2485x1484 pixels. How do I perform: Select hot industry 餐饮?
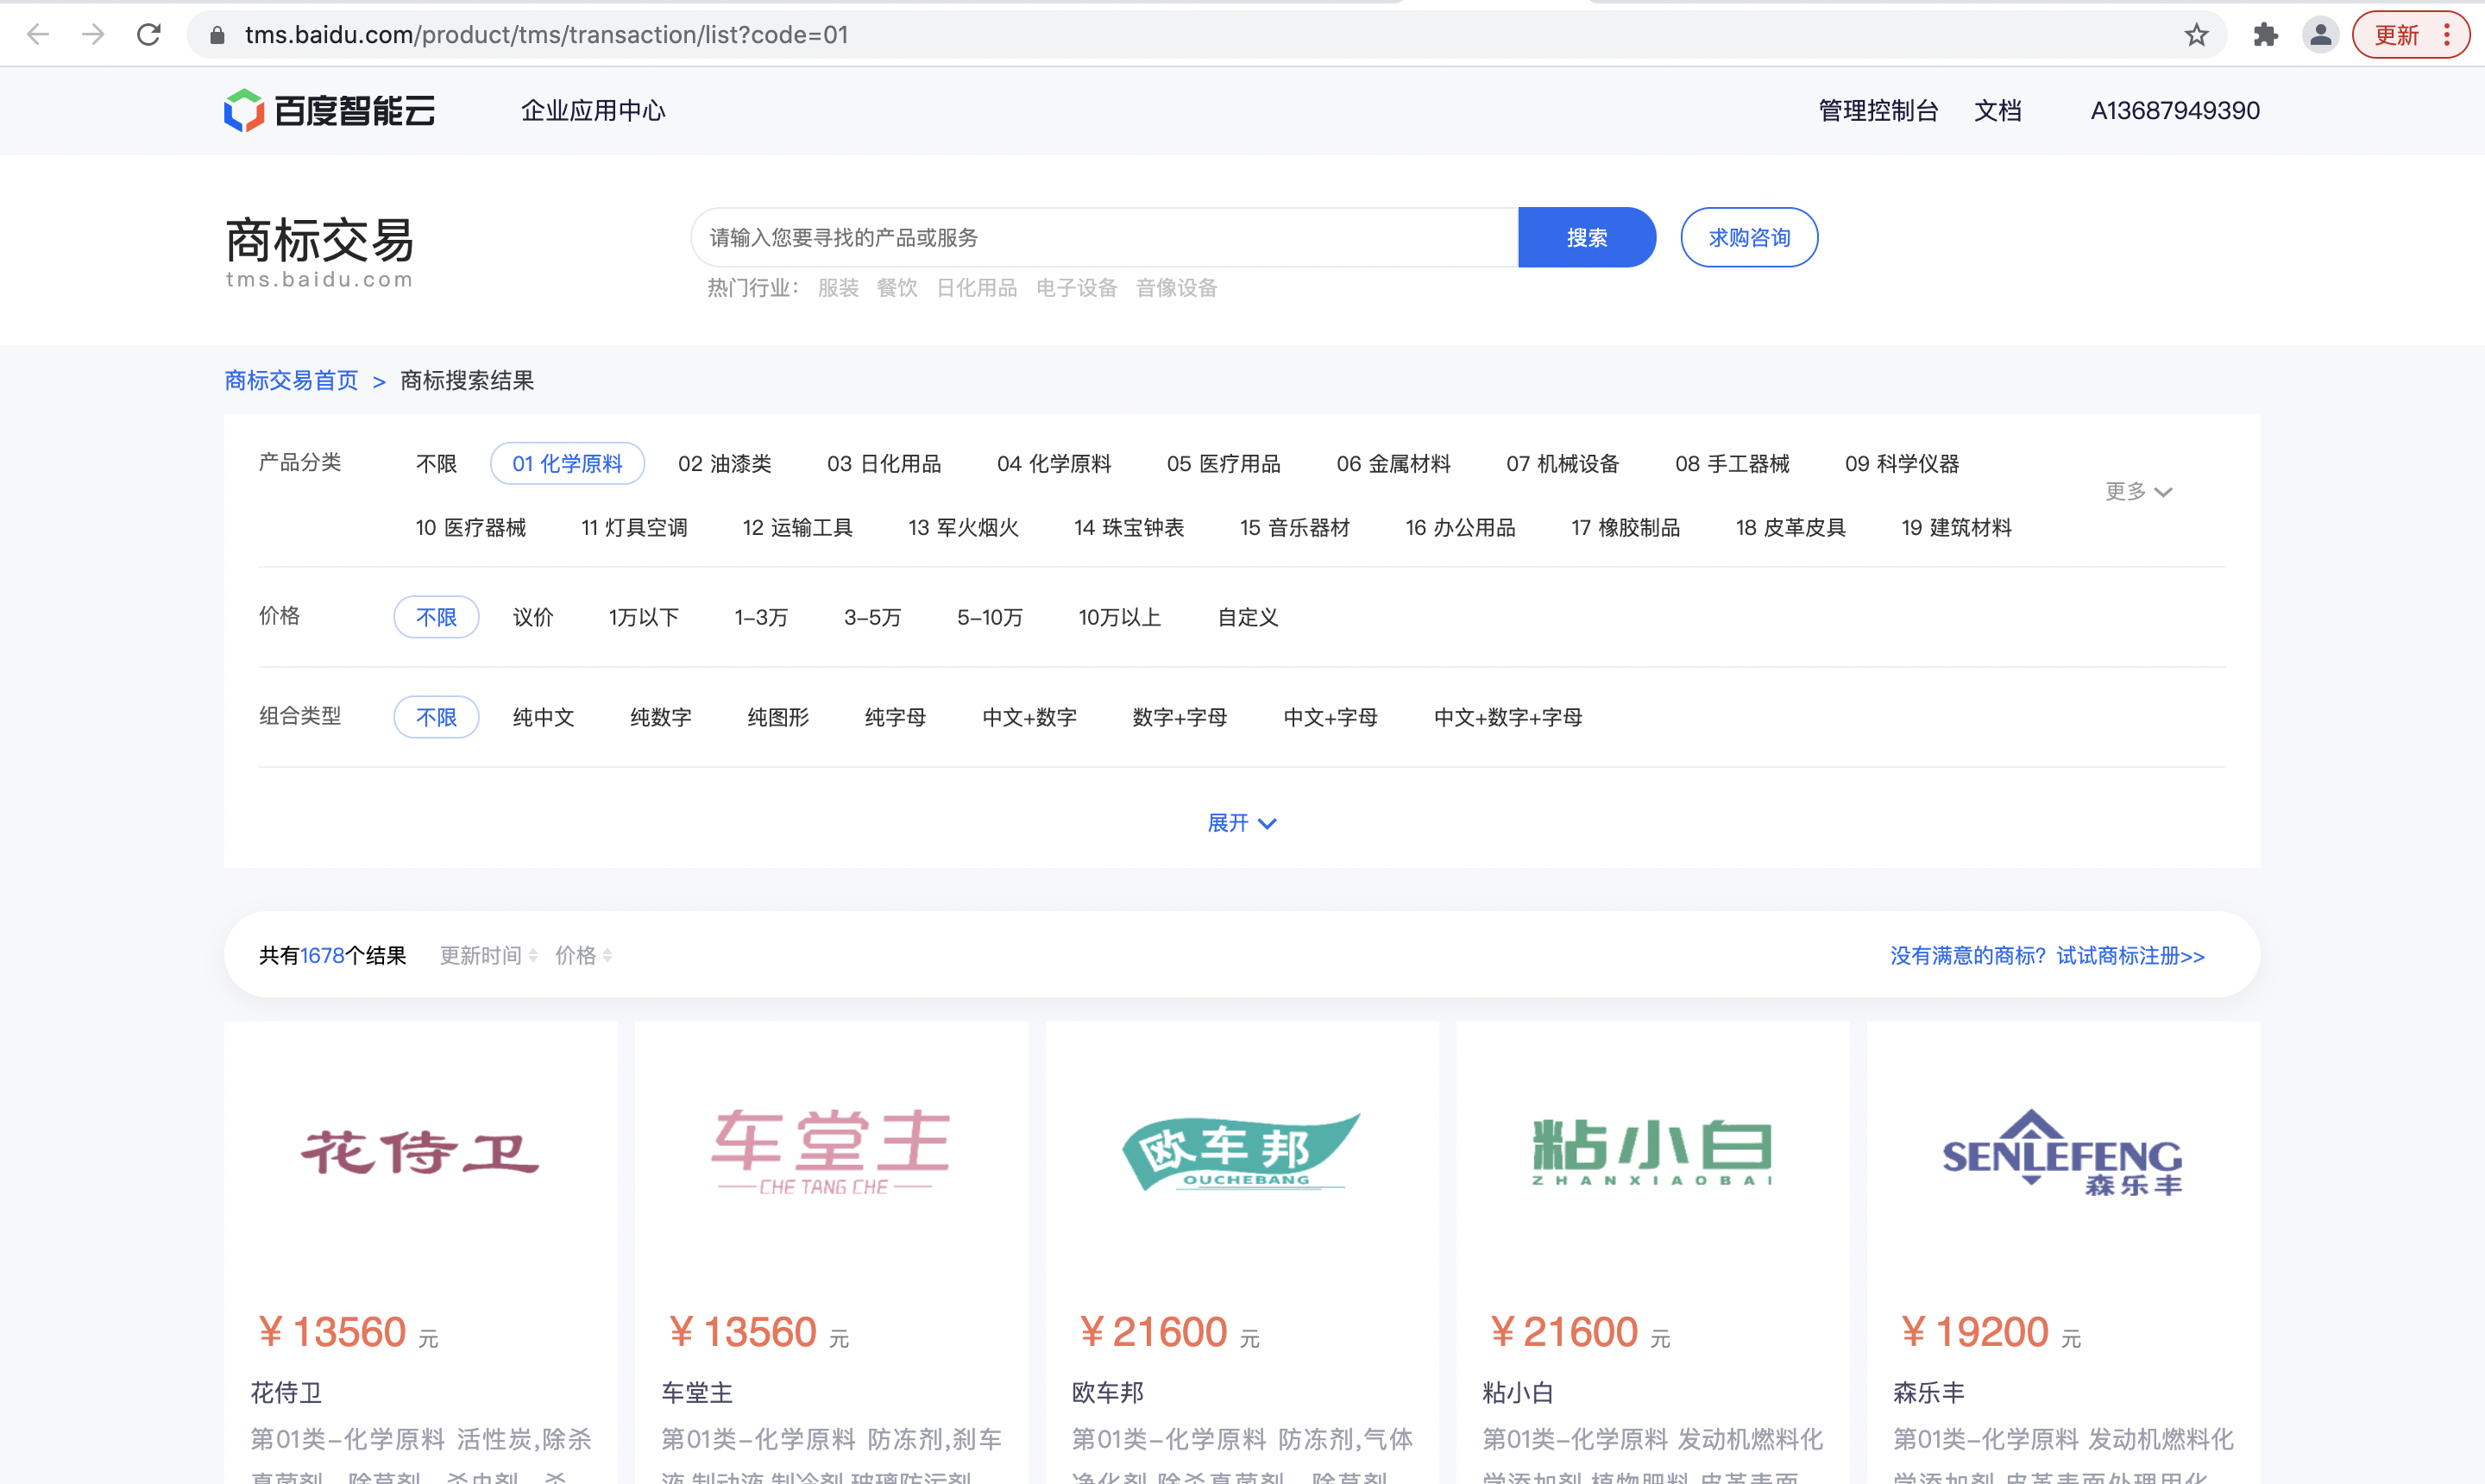(x=897, y=288)
